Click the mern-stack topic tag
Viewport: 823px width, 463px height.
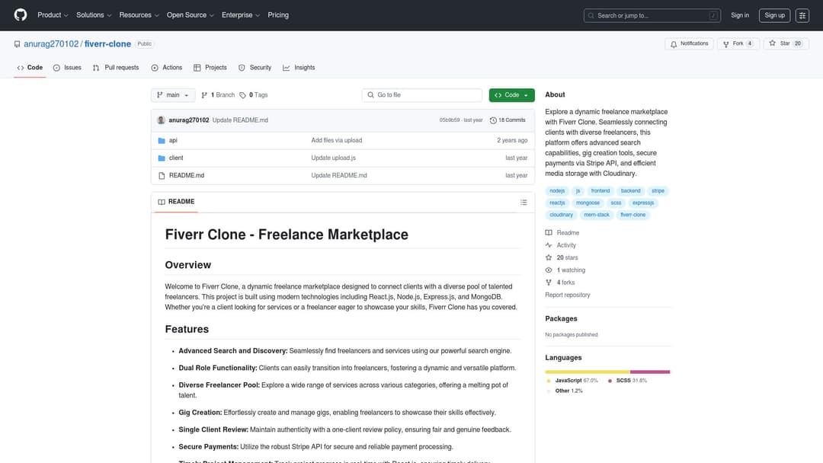pos(597,215)
